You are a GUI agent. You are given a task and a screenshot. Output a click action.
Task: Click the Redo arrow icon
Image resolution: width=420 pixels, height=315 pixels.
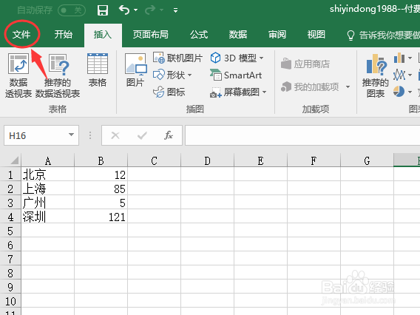click(x=150, y=10)
